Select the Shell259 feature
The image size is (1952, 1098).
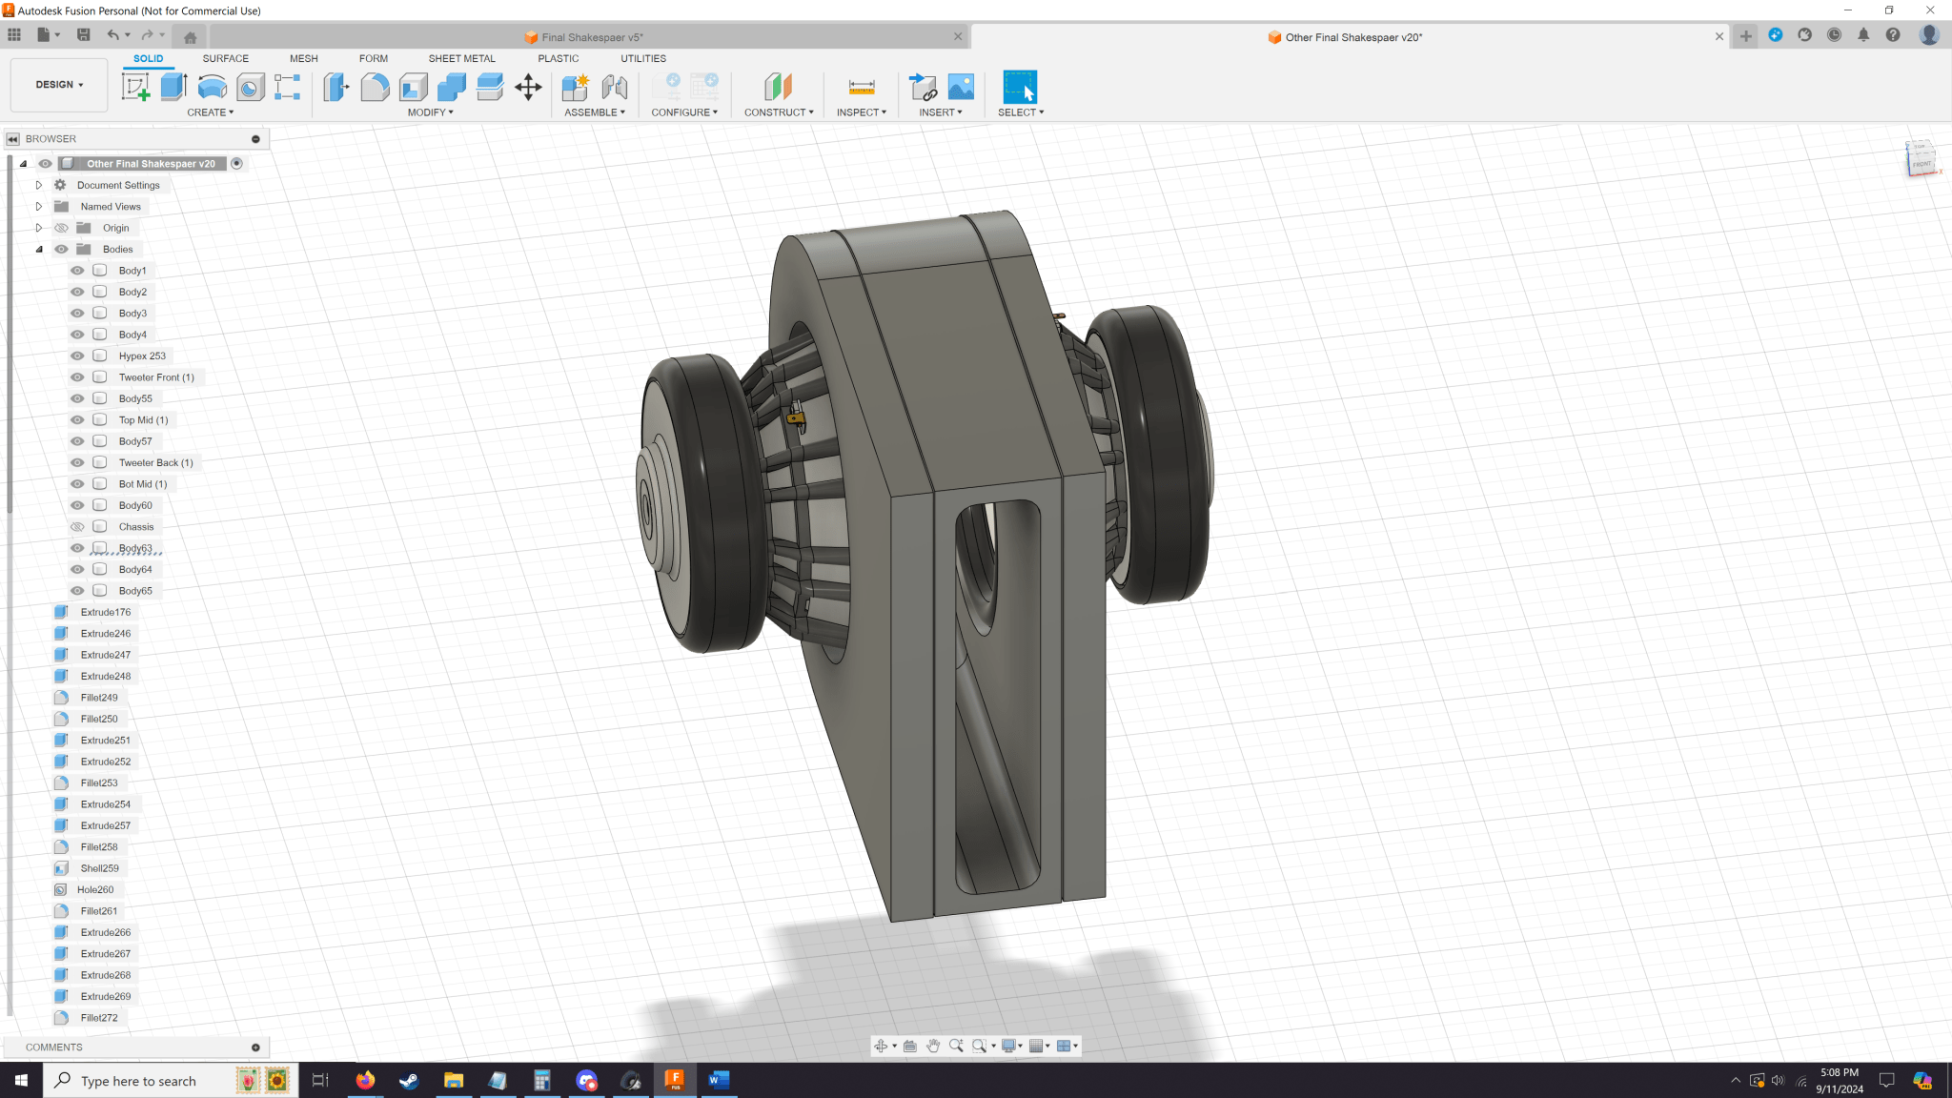[x=100, y=868]
